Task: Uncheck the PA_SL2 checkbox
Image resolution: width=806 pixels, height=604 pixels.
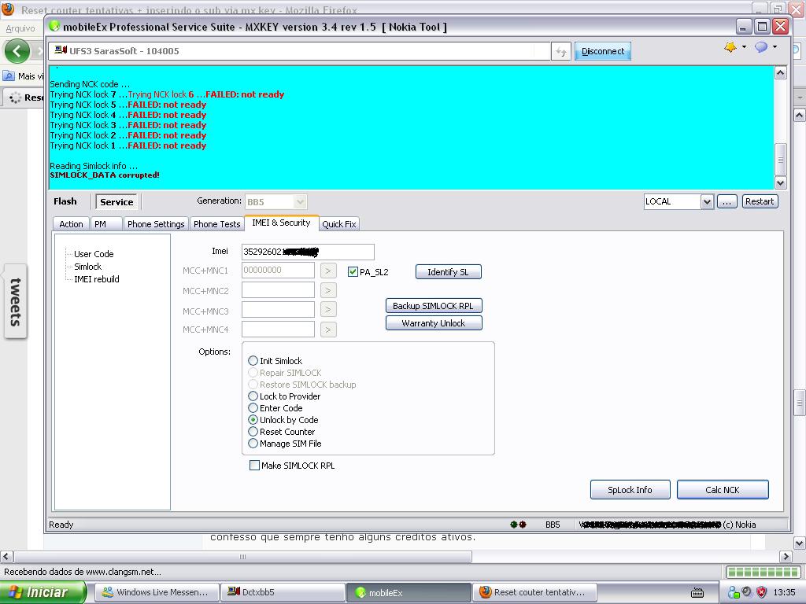Action: pyautogui.click(x=353, y=272)
